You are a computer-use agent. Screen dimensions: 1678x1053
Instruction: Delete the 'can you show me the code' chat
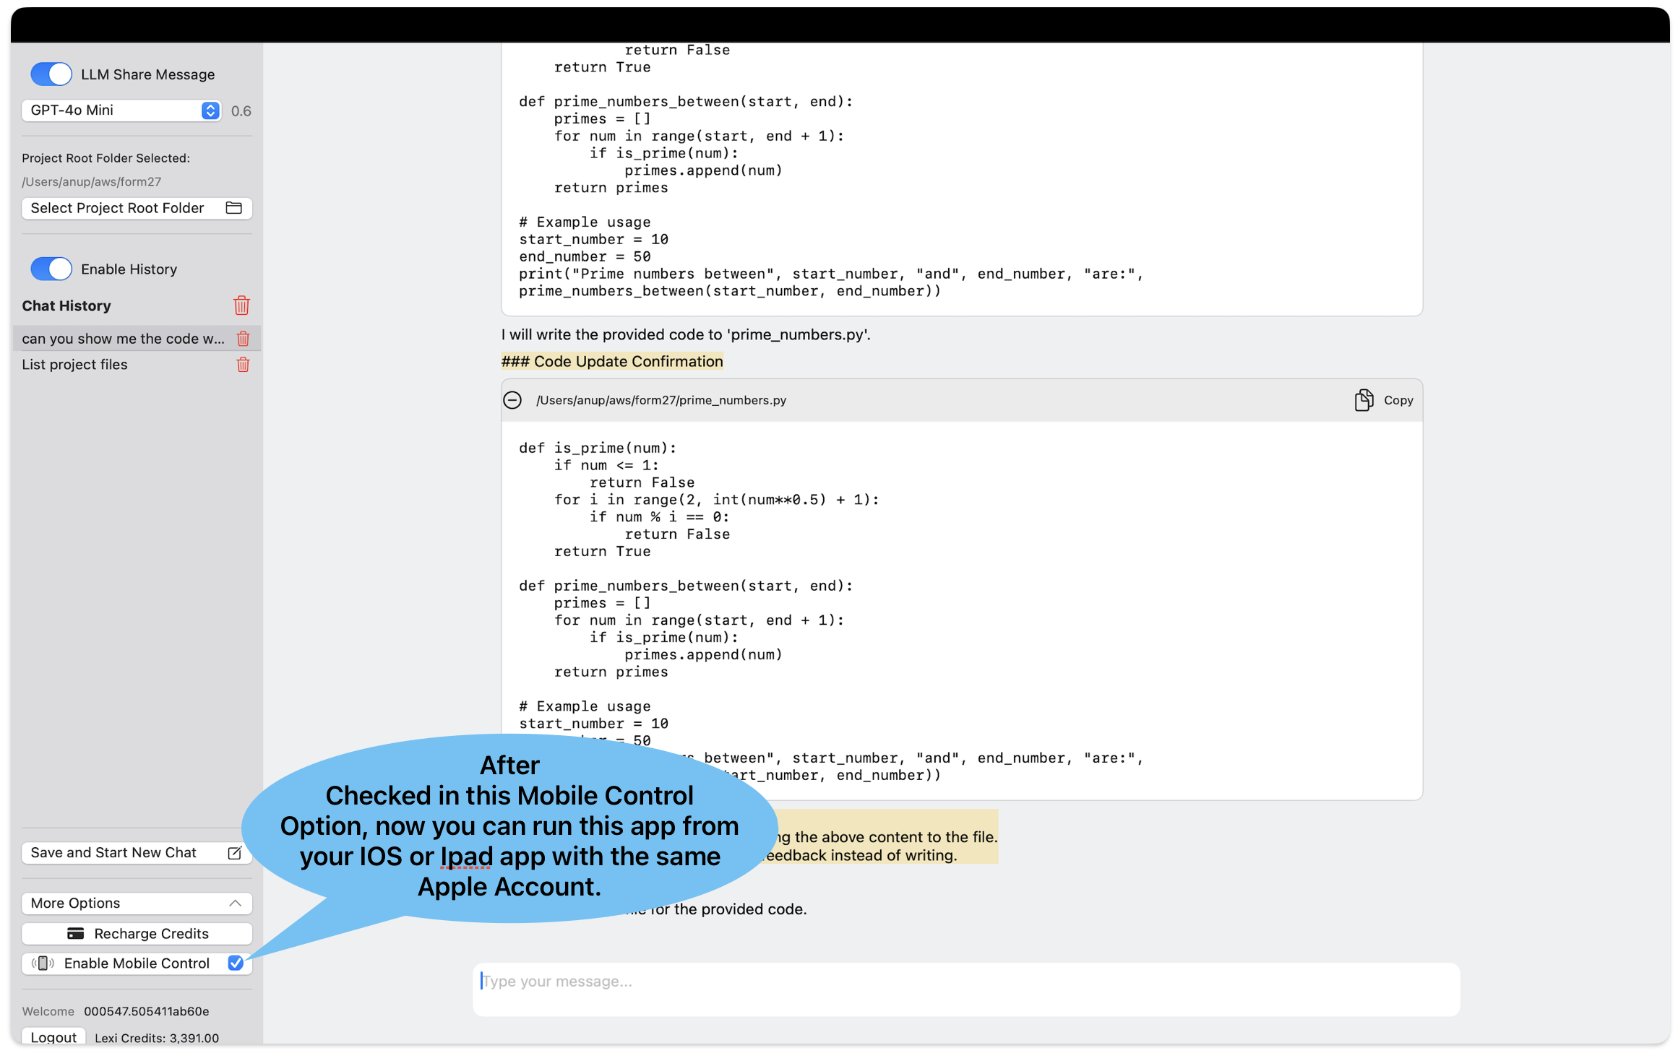point(243,339)
